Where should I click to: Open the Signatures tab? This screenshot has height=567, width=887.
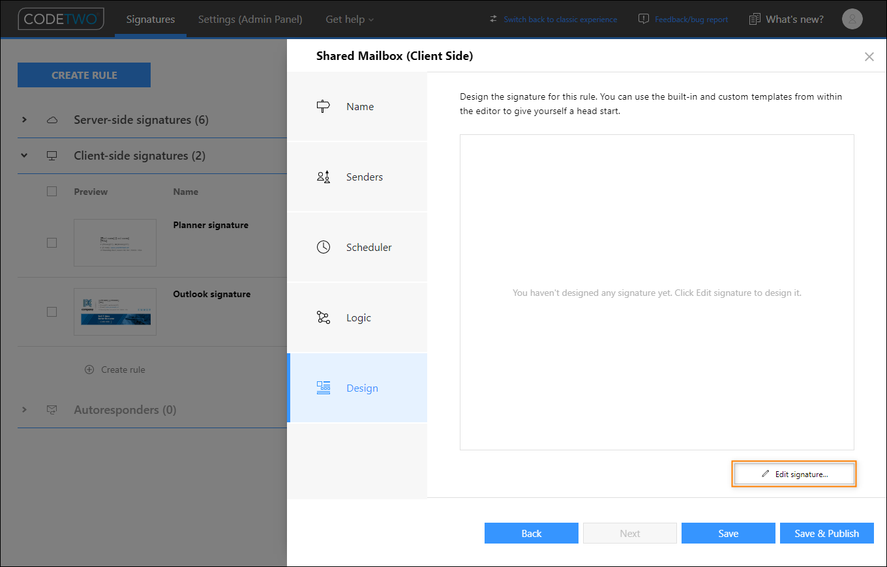pos(151,19)
